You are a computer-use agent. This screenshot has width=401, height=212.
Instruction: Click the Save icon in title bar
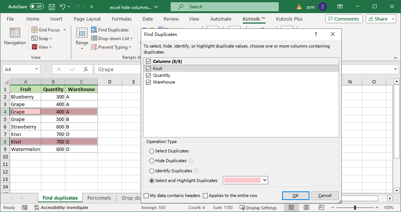click(x=52, y=7)
